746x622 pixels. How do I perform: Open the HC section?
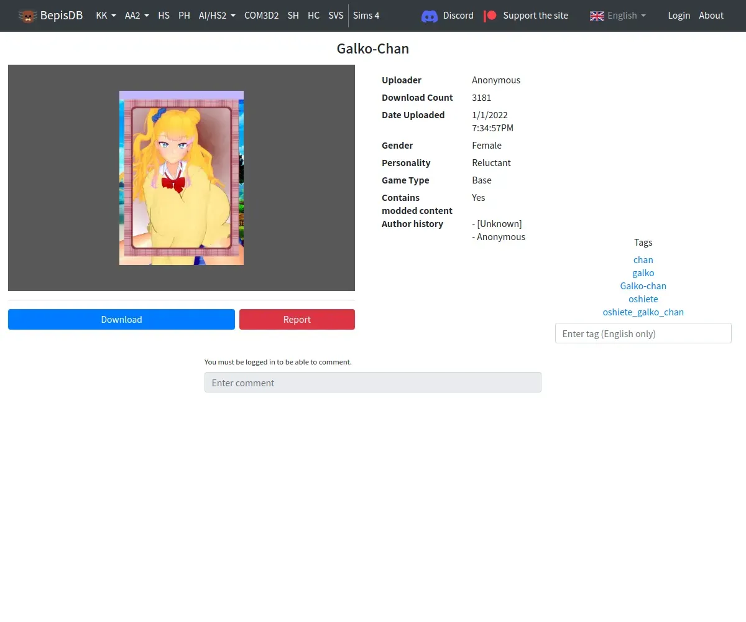coord(313,16)
